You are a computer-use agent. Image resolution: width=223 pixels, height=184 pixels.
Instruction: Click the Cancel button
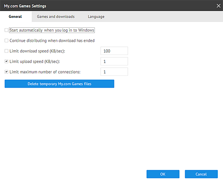(201, 174)
